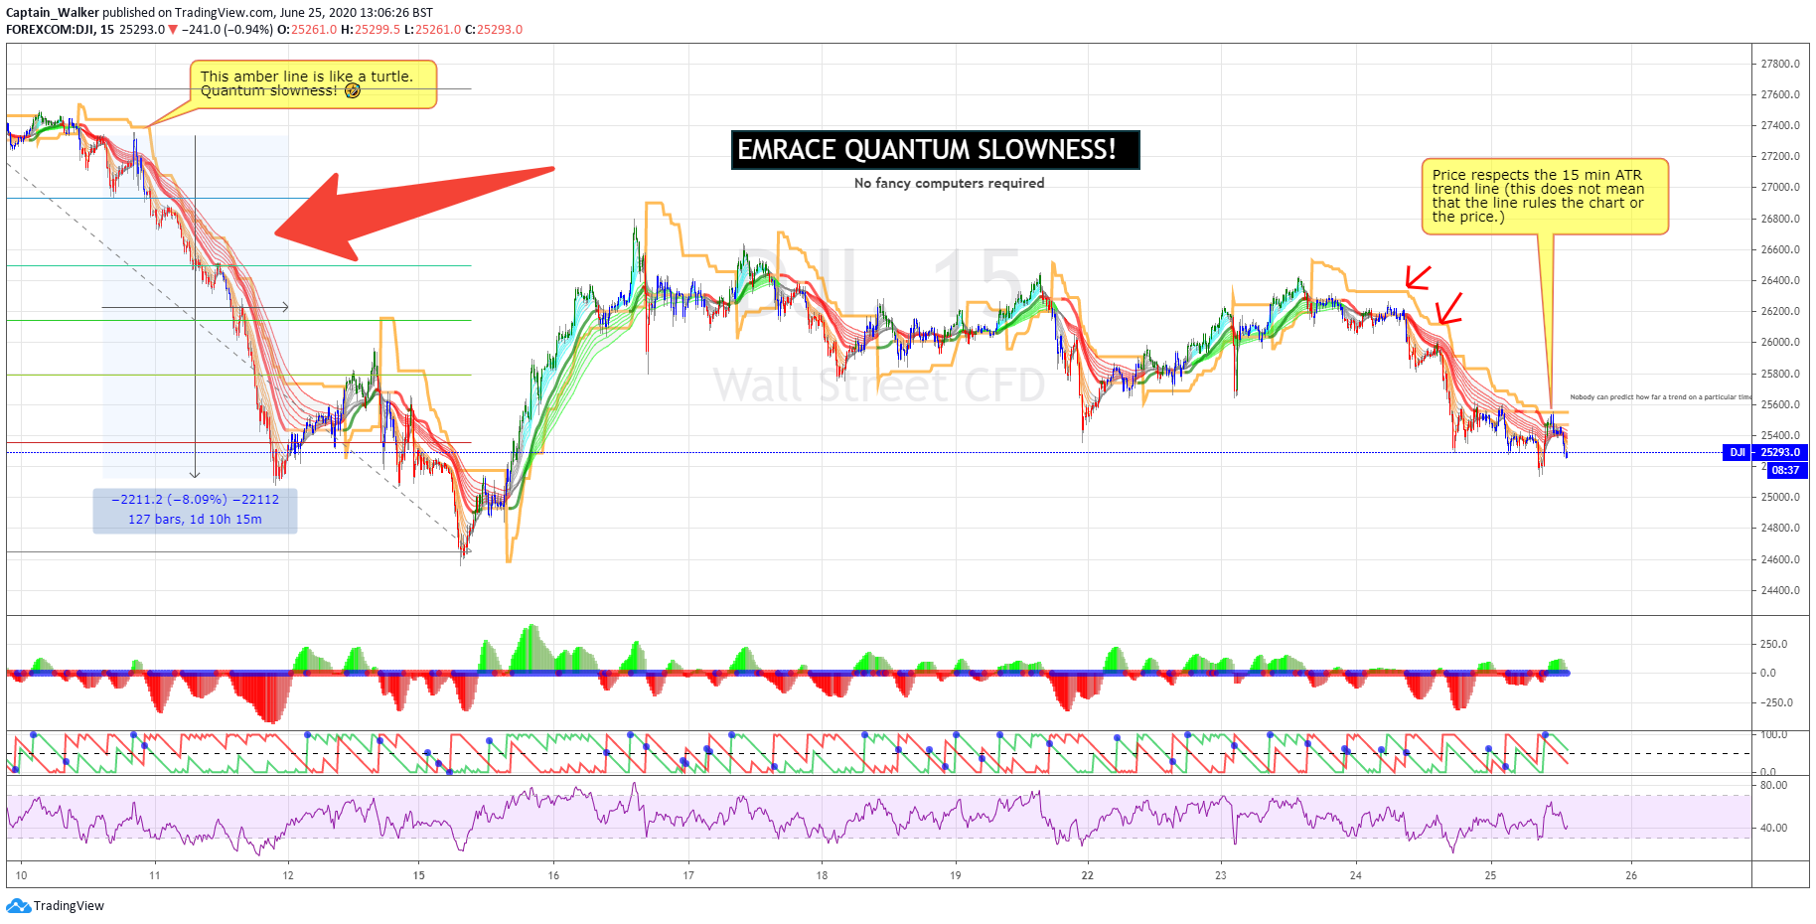Click date label 22 on the time axis

click(1088, 875)
